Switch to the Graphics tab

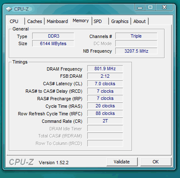[x=120, y=21]
